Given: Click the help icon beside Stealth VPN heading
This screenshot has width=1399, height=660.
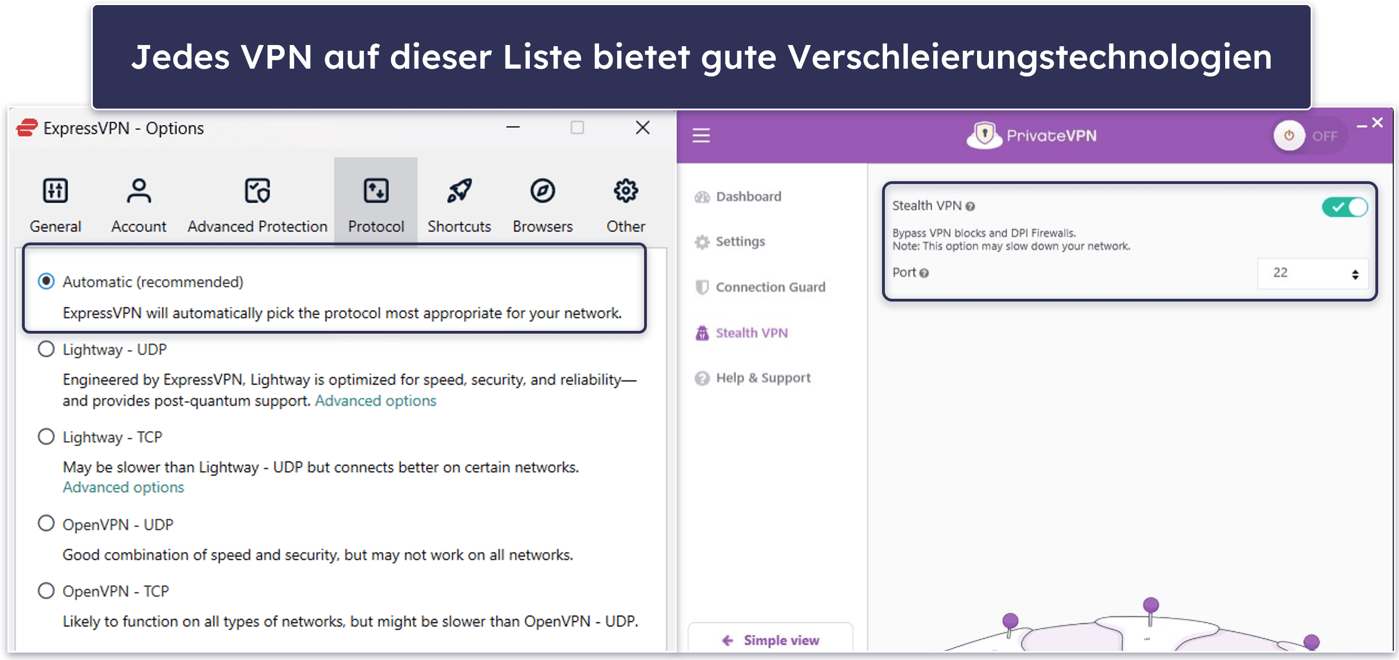Looking at the screenshot, I should (970, 206).
